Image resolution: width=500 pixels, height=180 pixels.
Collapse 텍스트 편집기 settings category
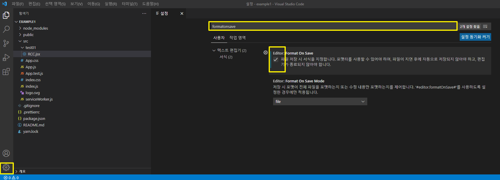(x=214, y=50)
